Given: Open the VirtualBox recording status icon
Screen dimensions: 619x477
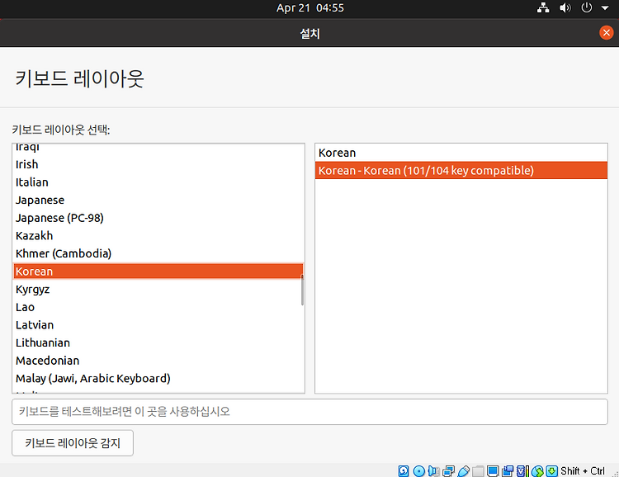Looking at the screenshot, I should pyautogui.click(x=508, y=471).
